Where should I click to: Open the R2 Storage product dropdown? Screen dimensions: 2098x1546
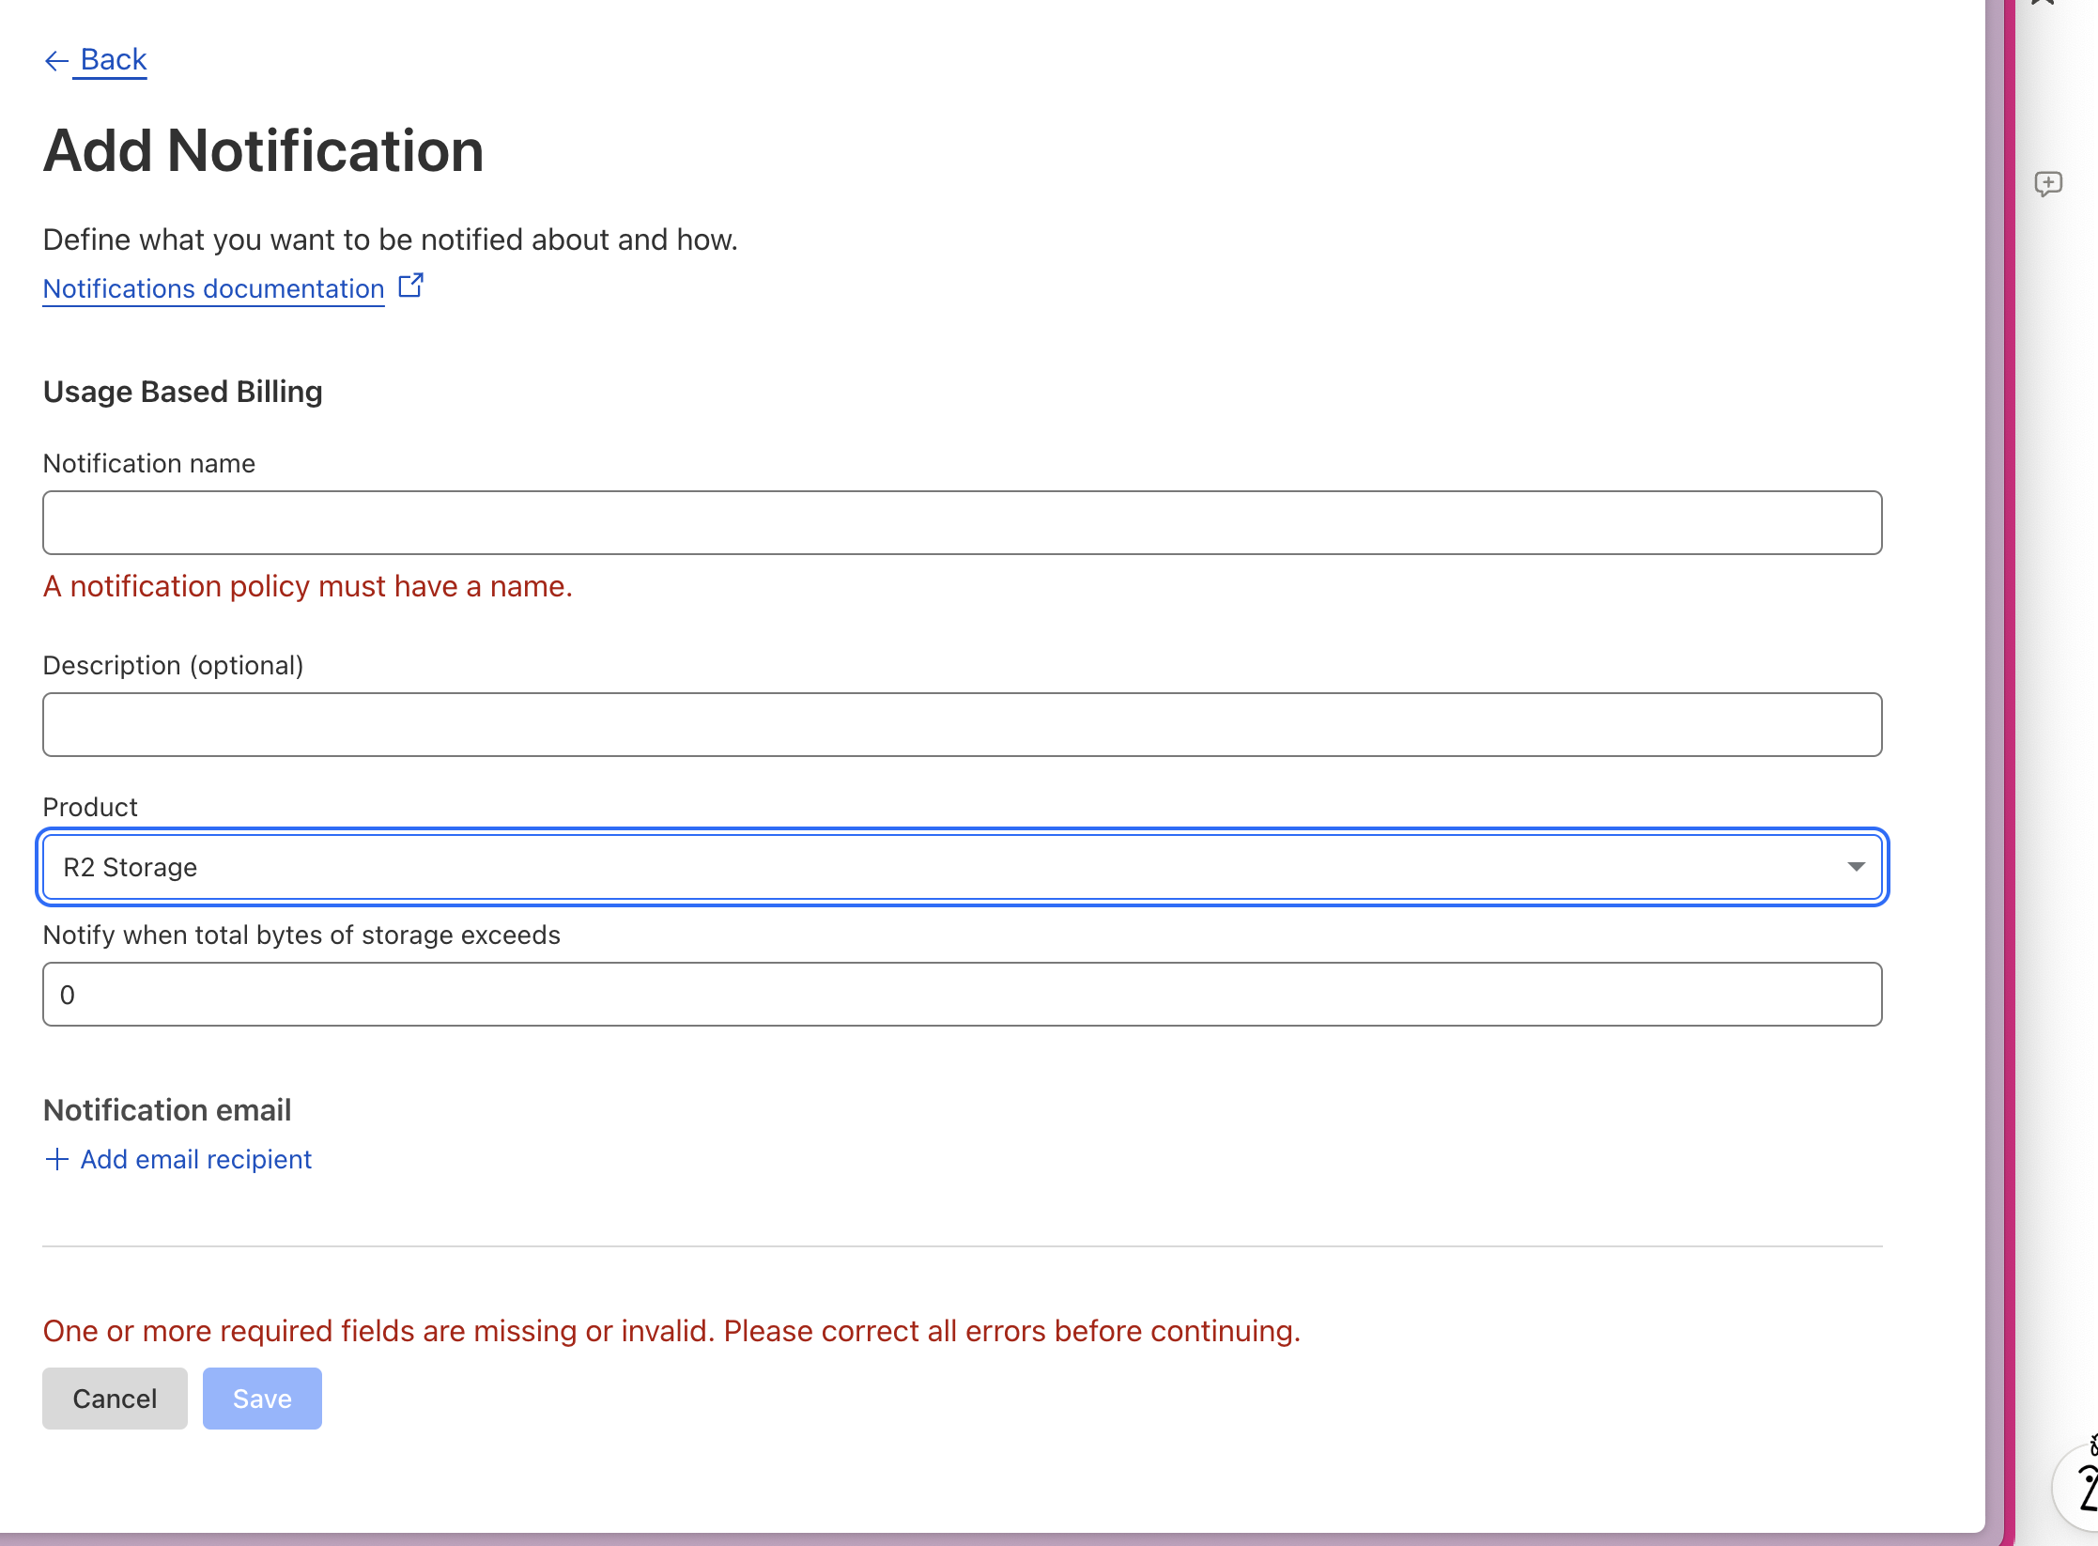click(963, 867)
